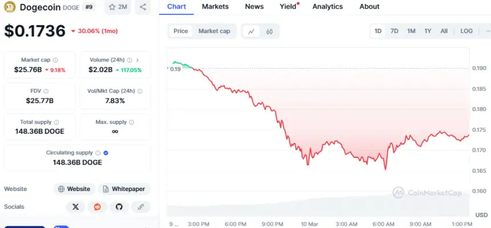This screenshot has width=491, height=228.
Task: Switch to the Markets tab
Action: [x=215, y=7]
